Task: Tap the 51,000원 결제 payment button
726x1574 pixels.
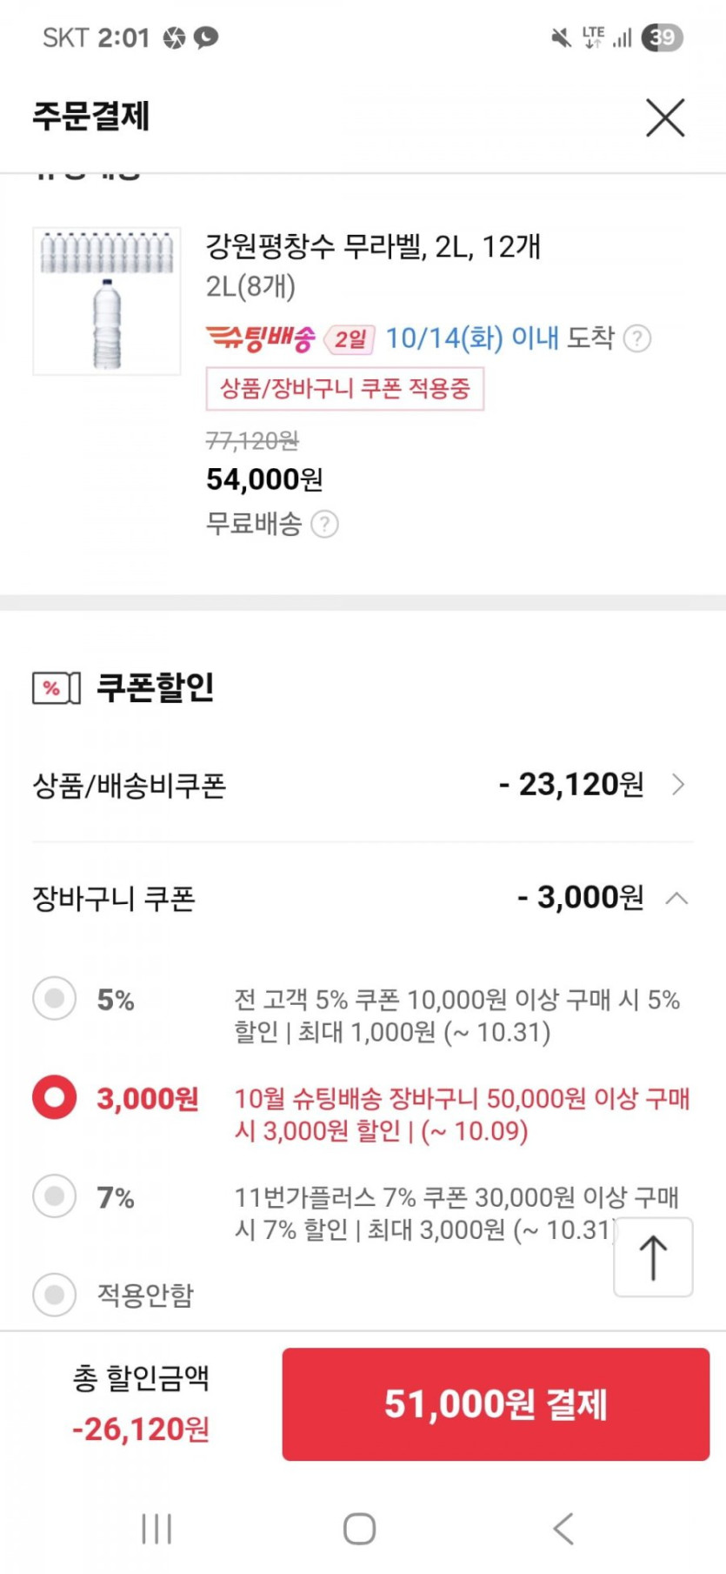Action: coord(496,1403)
